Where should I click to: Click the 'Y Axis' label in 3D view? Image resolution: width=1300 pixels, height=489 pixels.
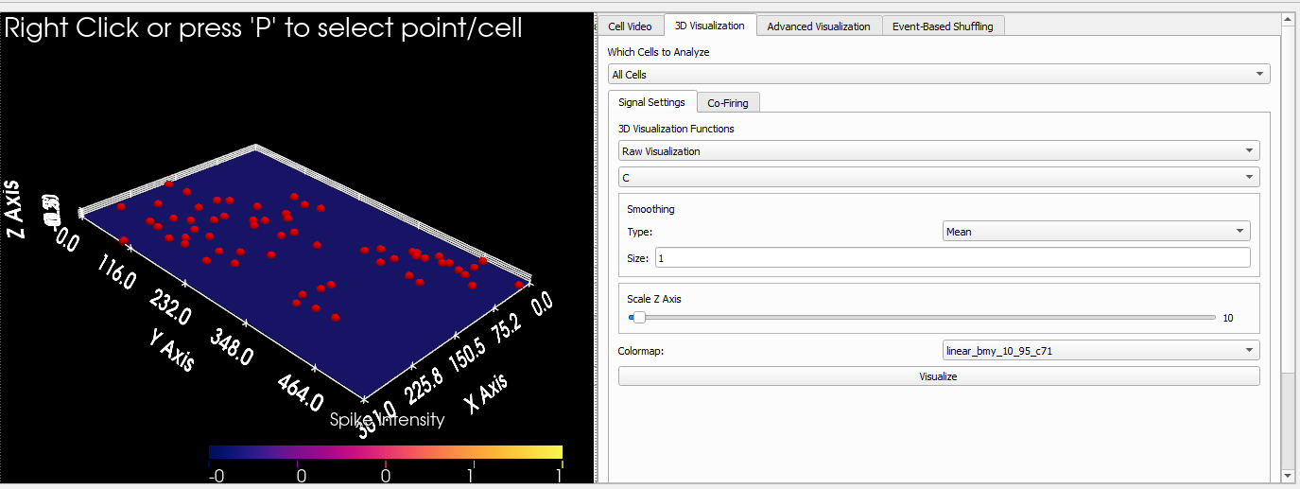pyautogui.click(x=171, y=350)
